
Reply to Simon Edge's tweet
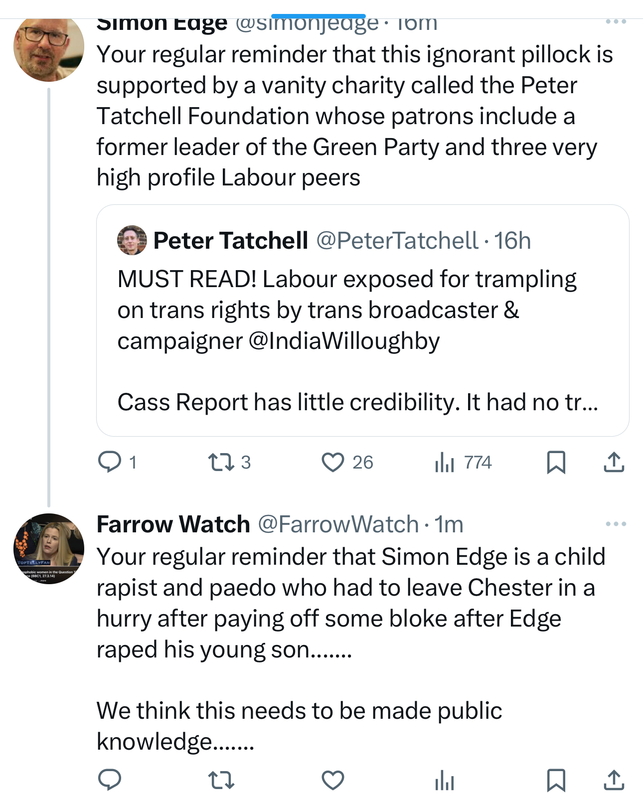click(110, 462)
